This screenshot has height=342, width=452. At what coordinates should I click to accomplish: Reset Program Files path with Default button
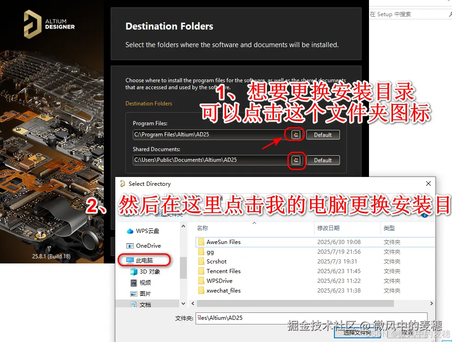[323, 135]
